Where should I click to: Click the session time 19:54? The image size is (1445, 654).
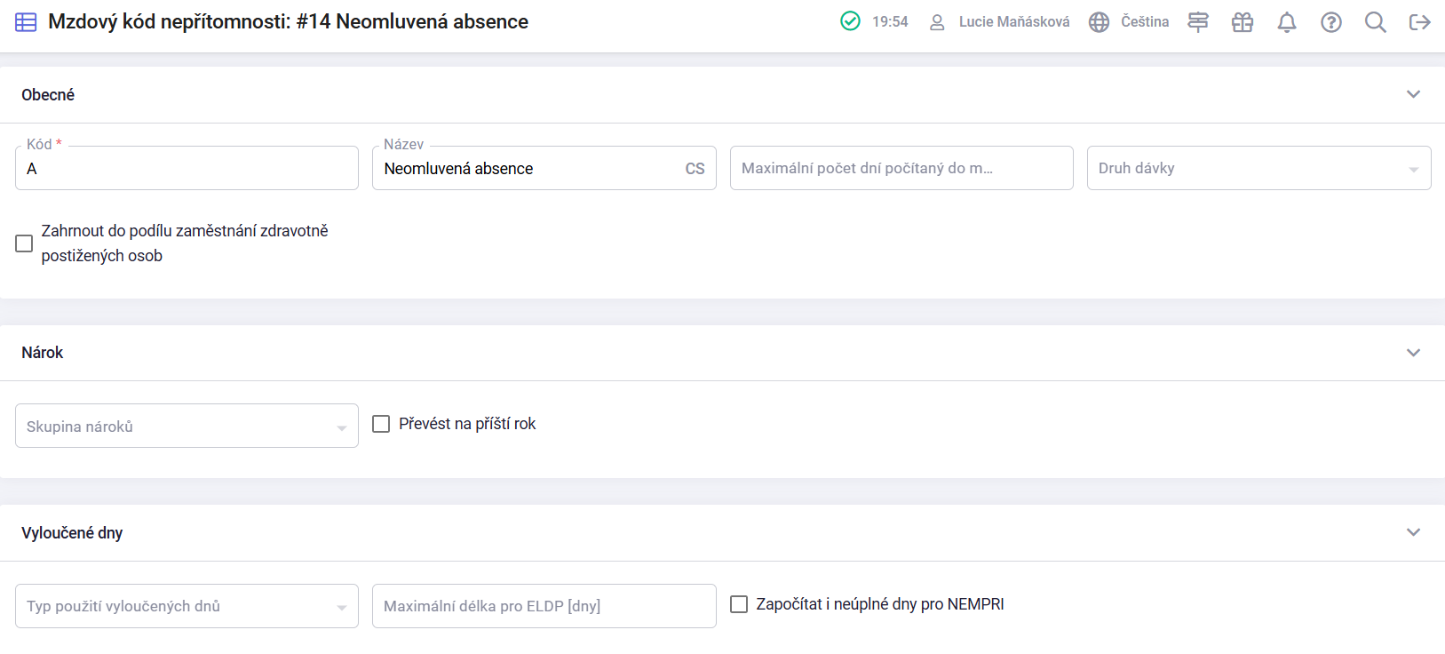[x=890, y=21]
